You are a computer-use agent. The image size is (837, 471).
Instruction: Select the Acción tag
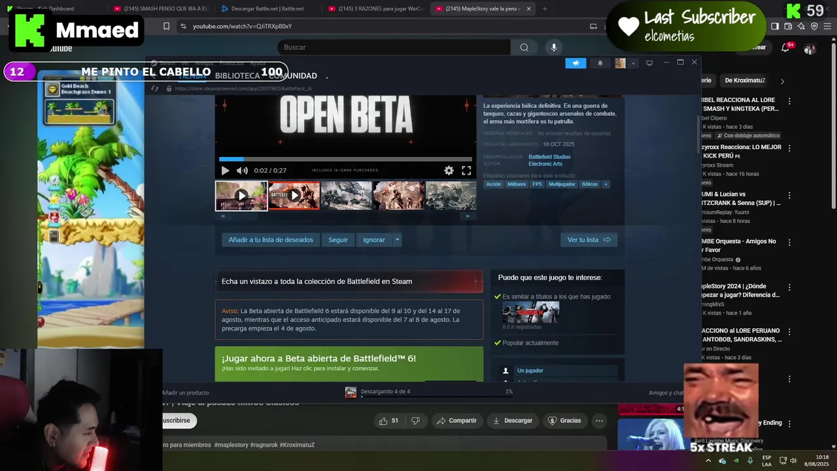pyautogui.click(x=494, y=184)
